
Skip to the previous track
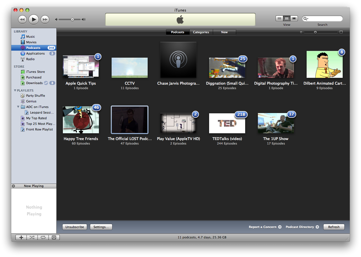(x=22, y=19)
